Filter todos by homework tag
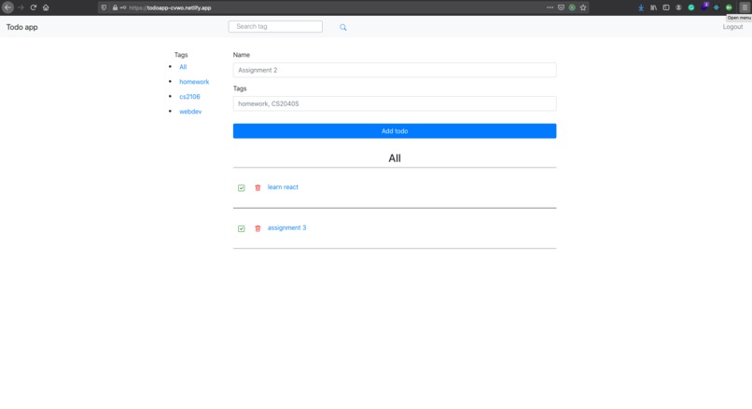Viewport: 752px width, 409px height. click(x=194, y=82)
